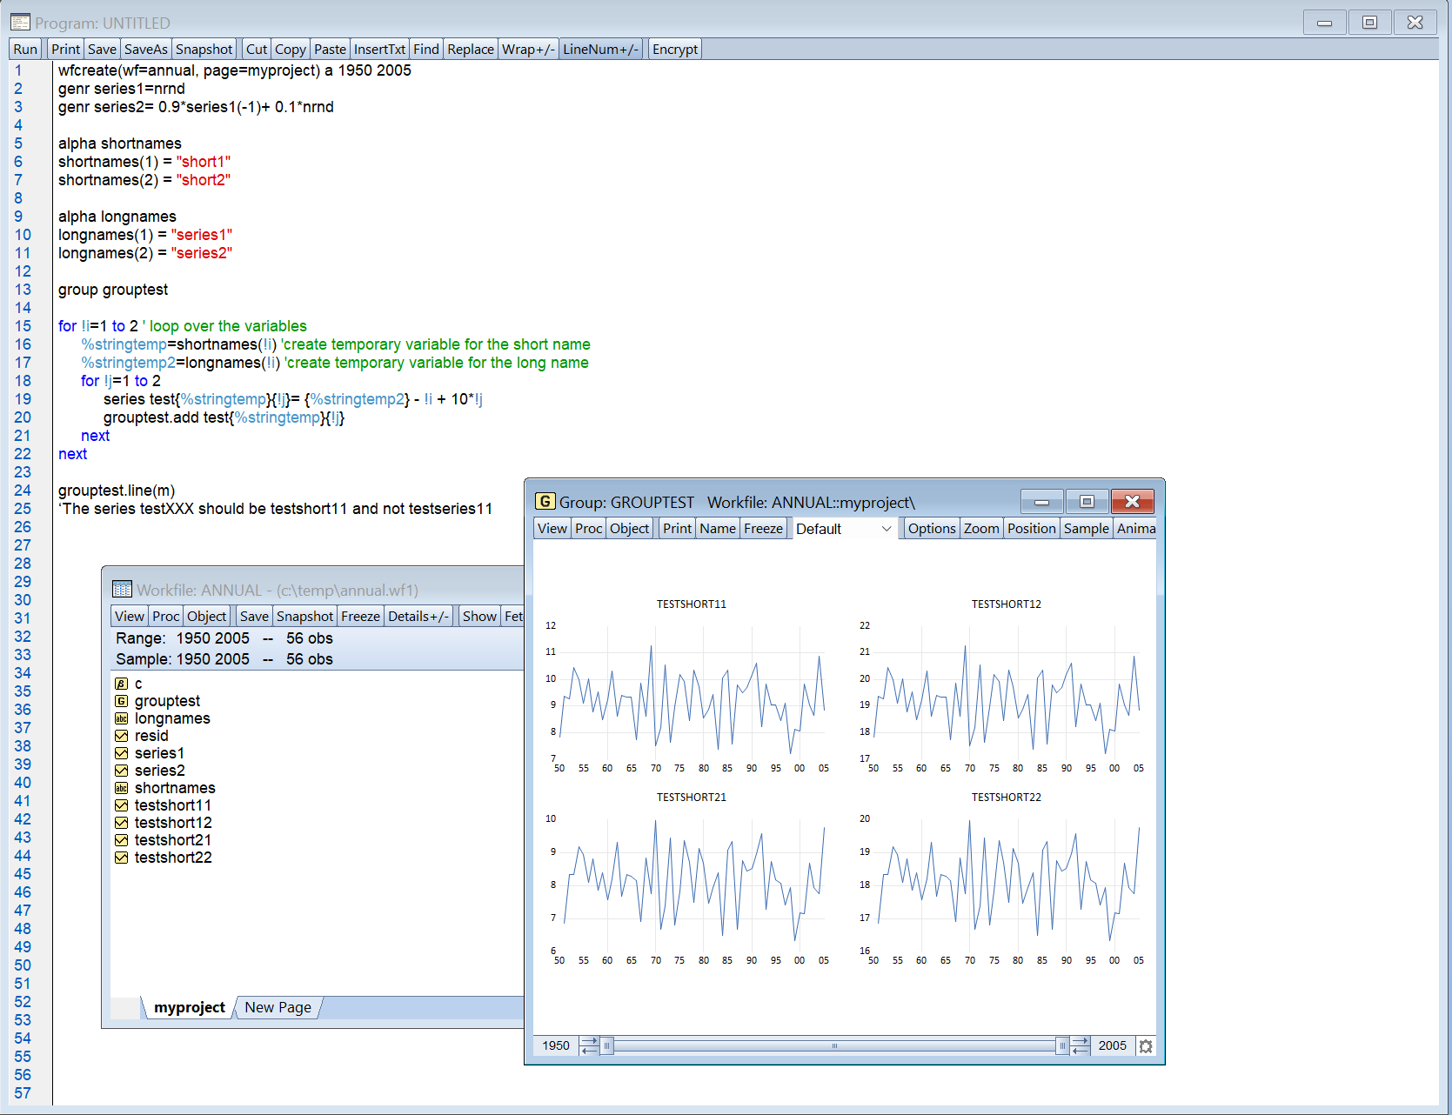Image resolution: width=1452 pixels, height=1115 pixels.
Task: Click Position in the Group window toolbar
Action: click(x=1032, y=529)
